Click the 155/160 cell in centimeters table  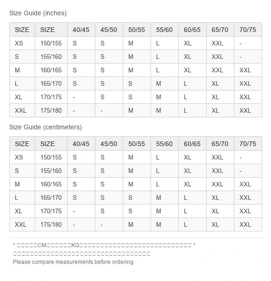51,171
